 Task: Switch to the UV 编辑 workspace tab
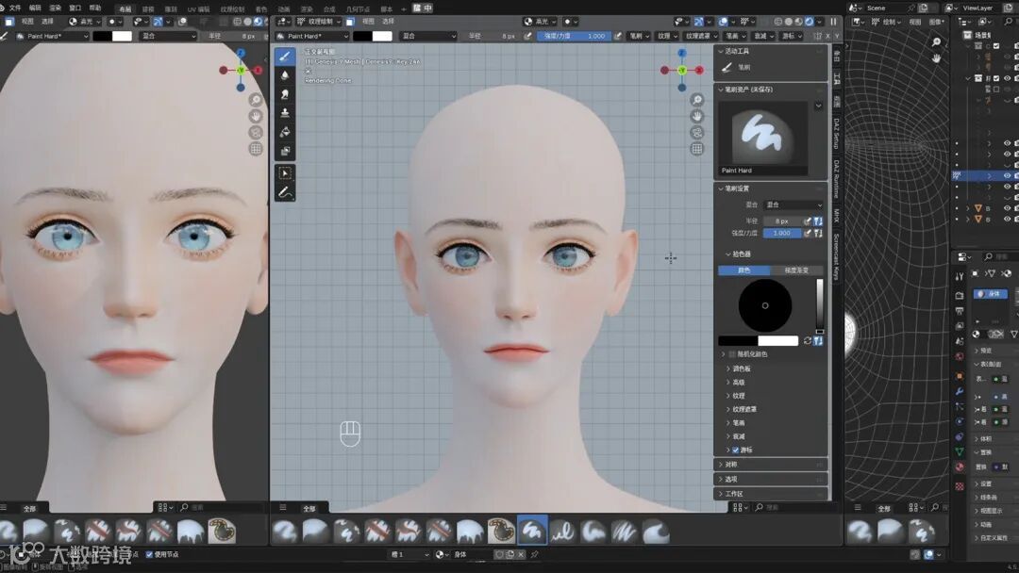click(x=198, y=8)
